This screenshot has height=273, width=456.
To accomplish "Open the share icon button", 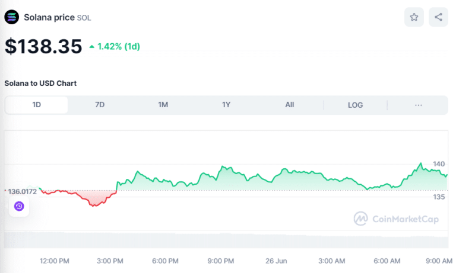I will pos(438,17).
